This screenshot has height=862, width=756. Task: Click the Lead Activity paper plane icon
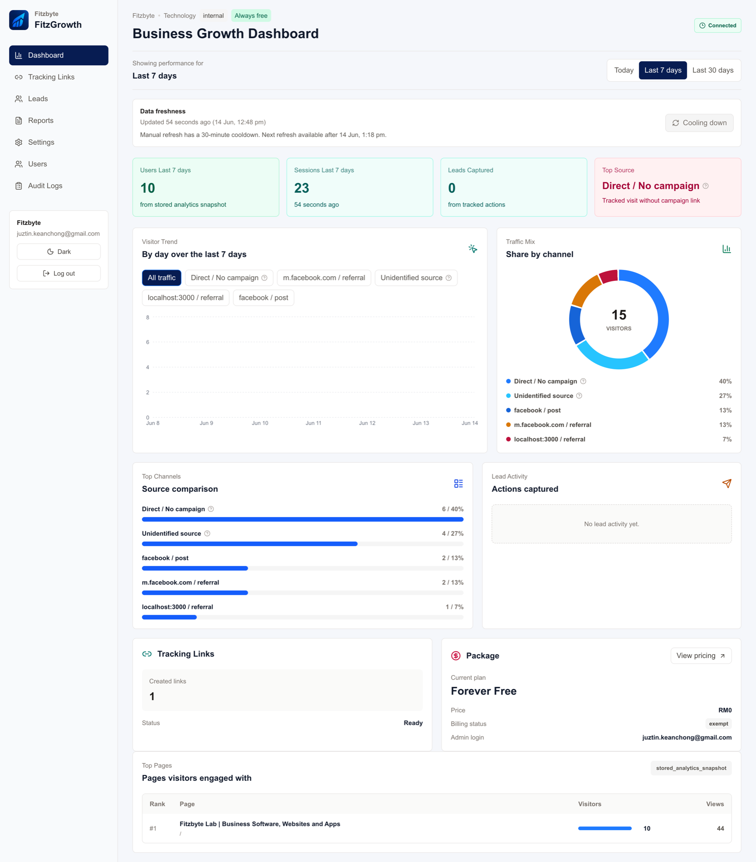727,484
